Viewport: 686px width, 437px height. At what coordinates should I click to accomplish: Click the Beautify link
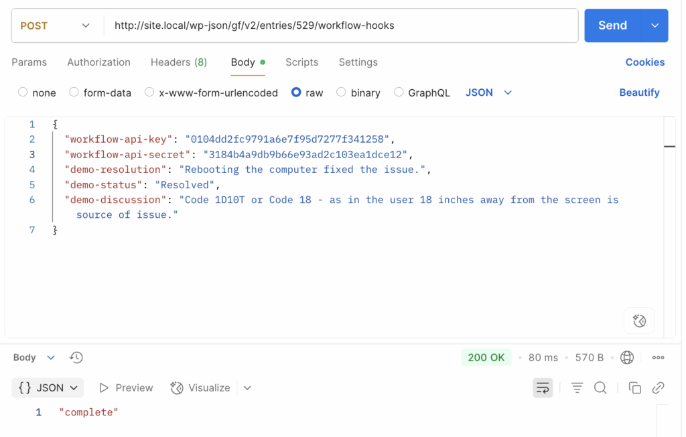tap(638, 92)
